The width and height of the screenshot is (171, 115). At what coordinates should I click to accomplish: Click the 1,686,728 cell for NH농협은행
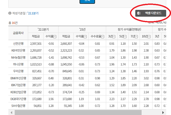(36, 57)
